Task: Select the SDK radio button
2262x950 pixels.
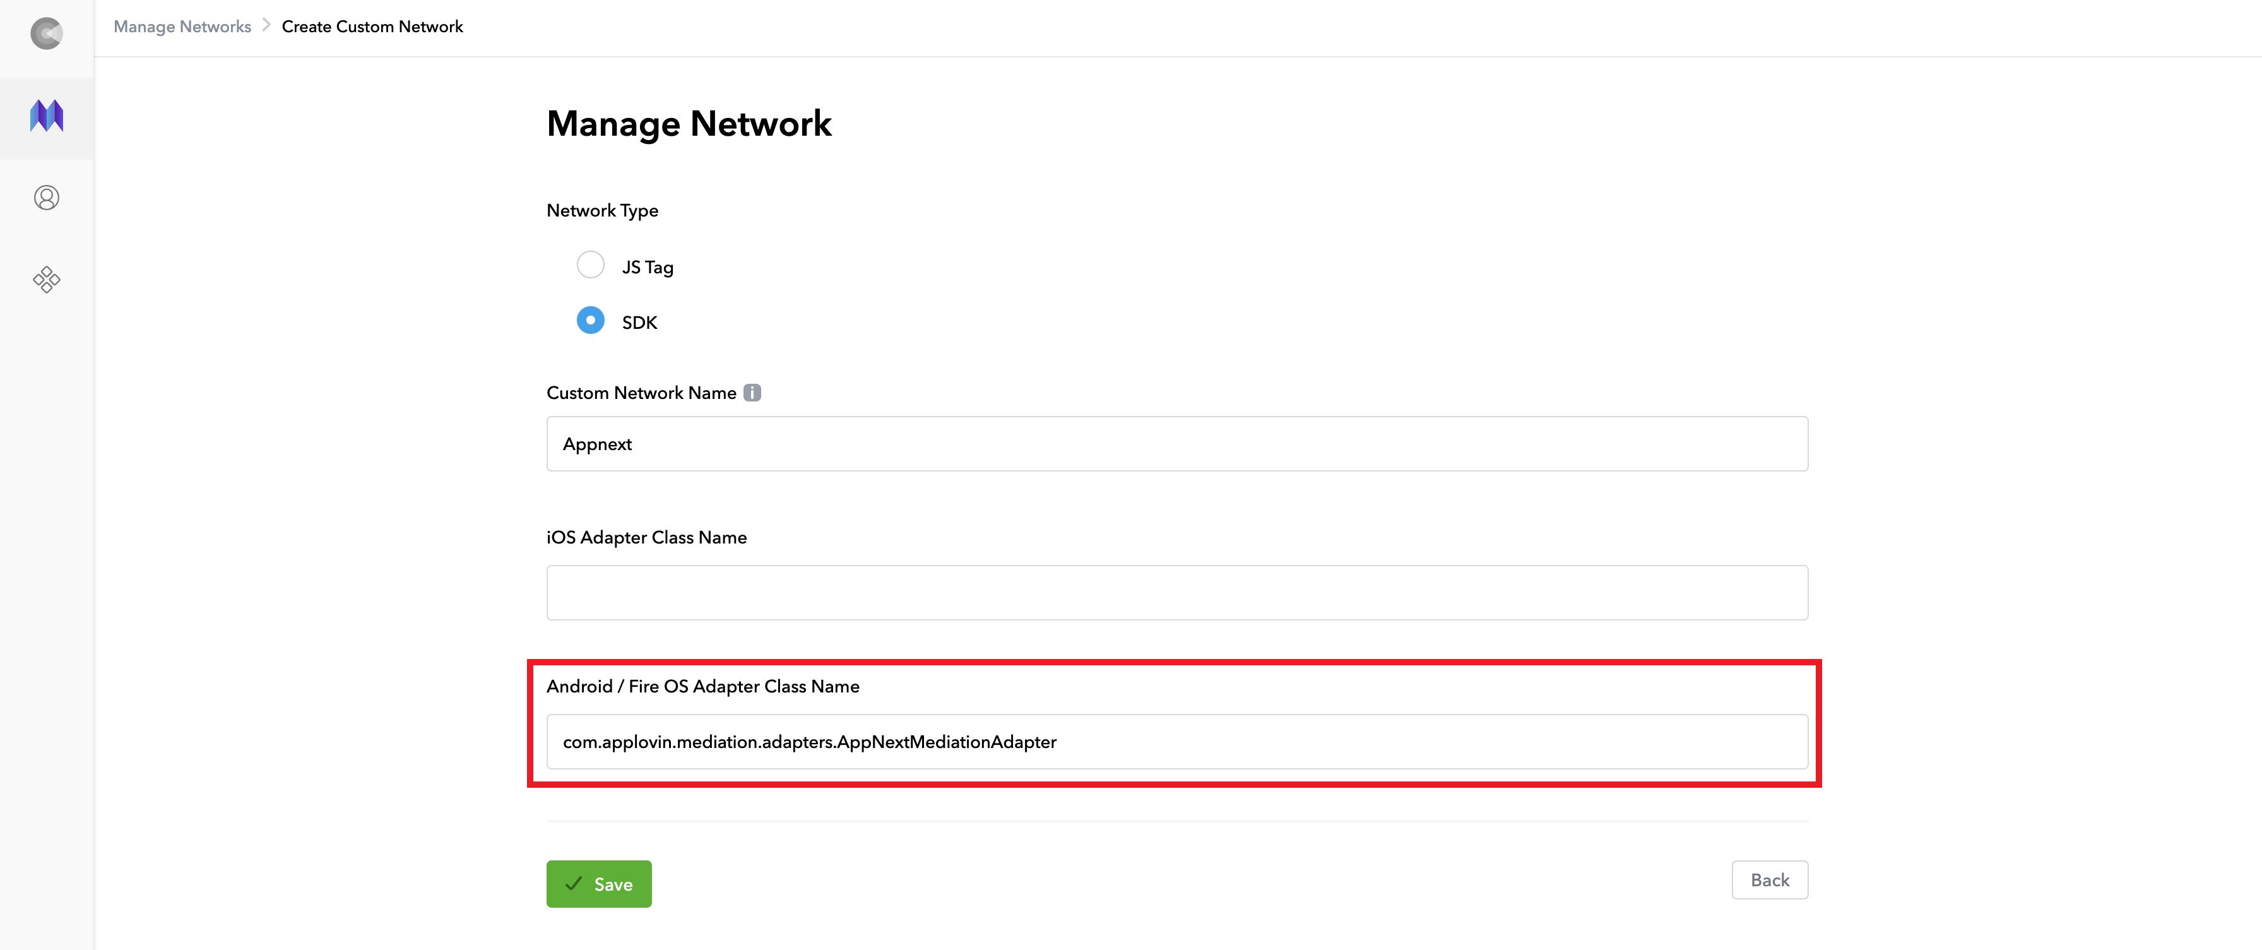Action: coord(590,321)
